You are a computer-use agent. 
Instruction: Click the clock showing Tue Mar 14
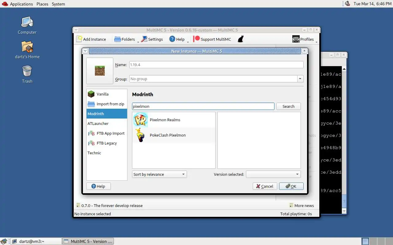[x=372, y=4]
